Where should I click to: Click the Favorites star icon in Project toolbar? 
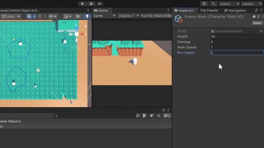coord(158,116)
